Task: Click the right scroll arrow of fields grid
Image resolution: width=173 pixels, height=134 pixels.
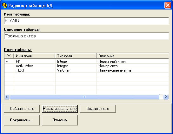Action: pyautogui.click(x=166, y=97)
